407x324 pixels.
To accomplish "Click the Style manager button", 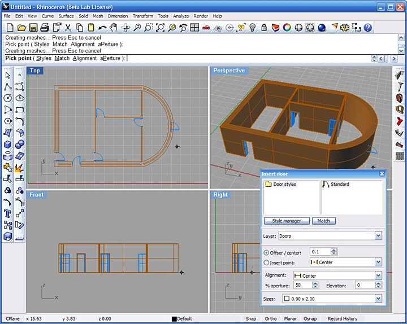I will click(x=287, y=221).
